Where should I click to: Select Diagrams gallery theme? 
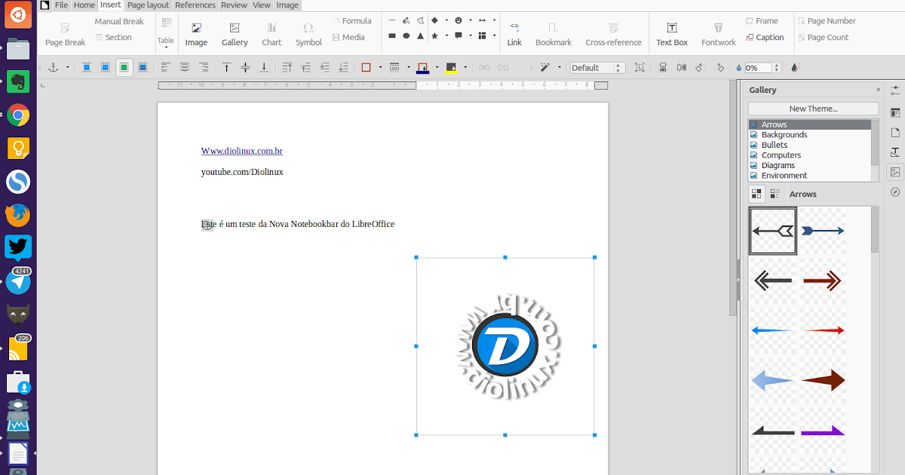[809, 165]
